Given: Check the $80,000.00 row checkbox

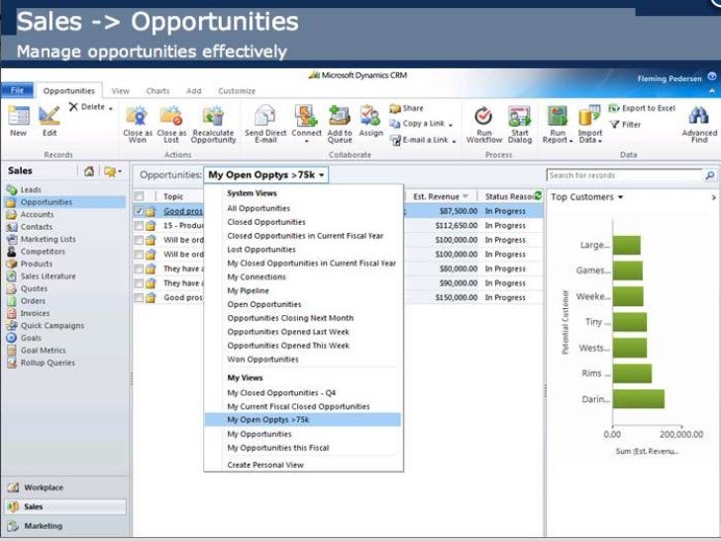Looking at the screenshot, I should point(139,269).
